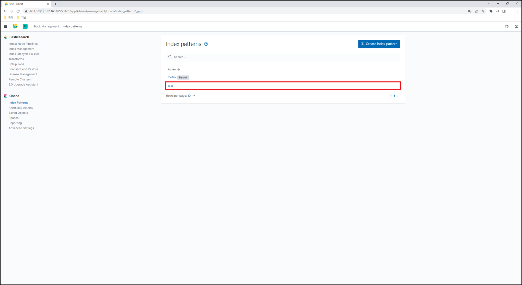Click the Default badge next to metro
This screenshot has height=285, width=522.
coord(183,77)
